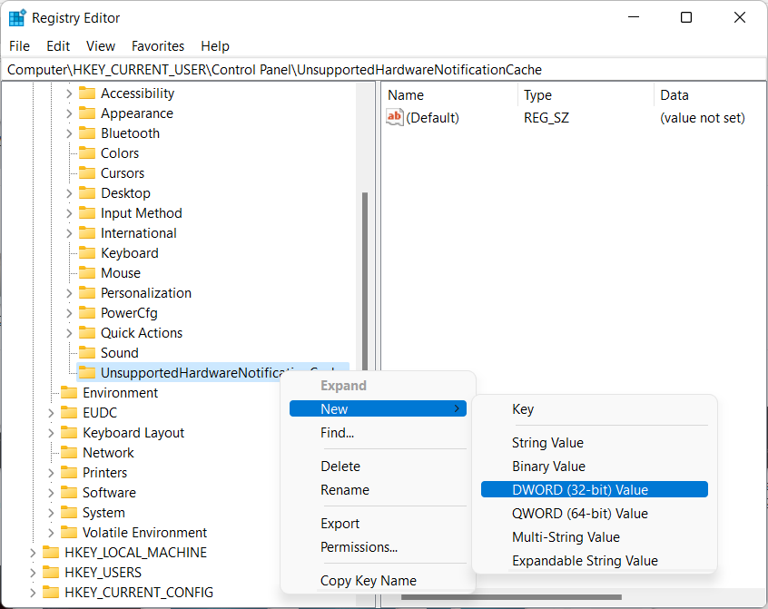Select Multi-String Value from the submenu
The width and height of the screenshot is (768, 609).
tap(594, 537)
